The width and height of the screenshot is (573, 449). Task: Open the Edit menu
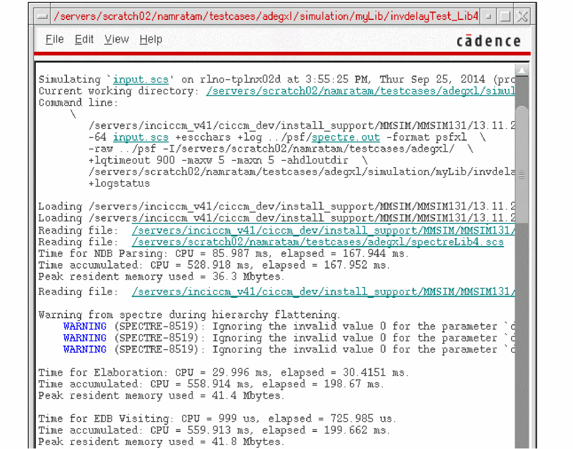[84, 39]
